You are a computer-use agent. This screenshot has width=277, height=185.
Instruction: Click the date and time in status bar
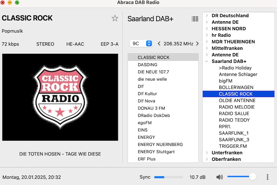32,177
